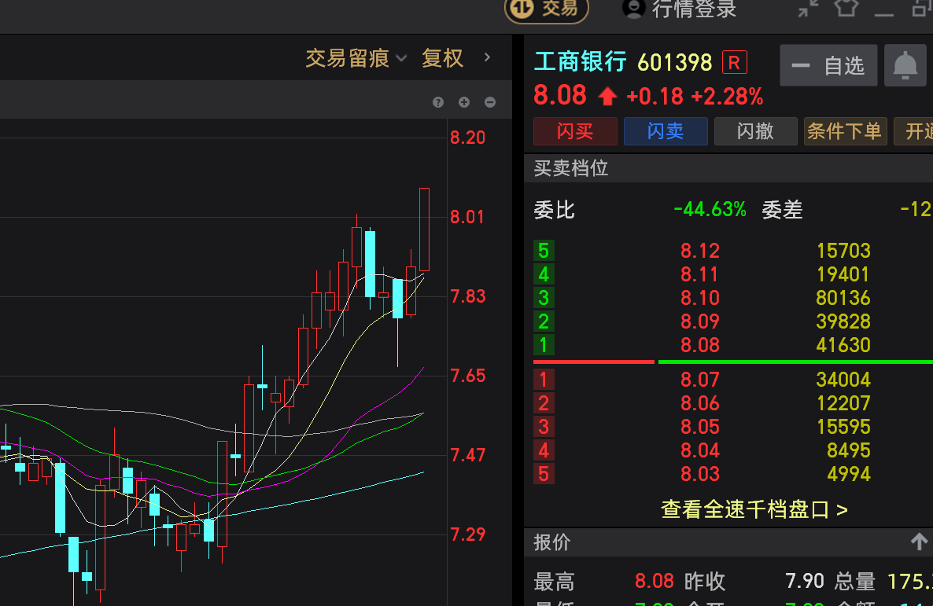Collapse the 报价 section with up arrow
Screen dimensions: 933x606
tap(919, 542)
